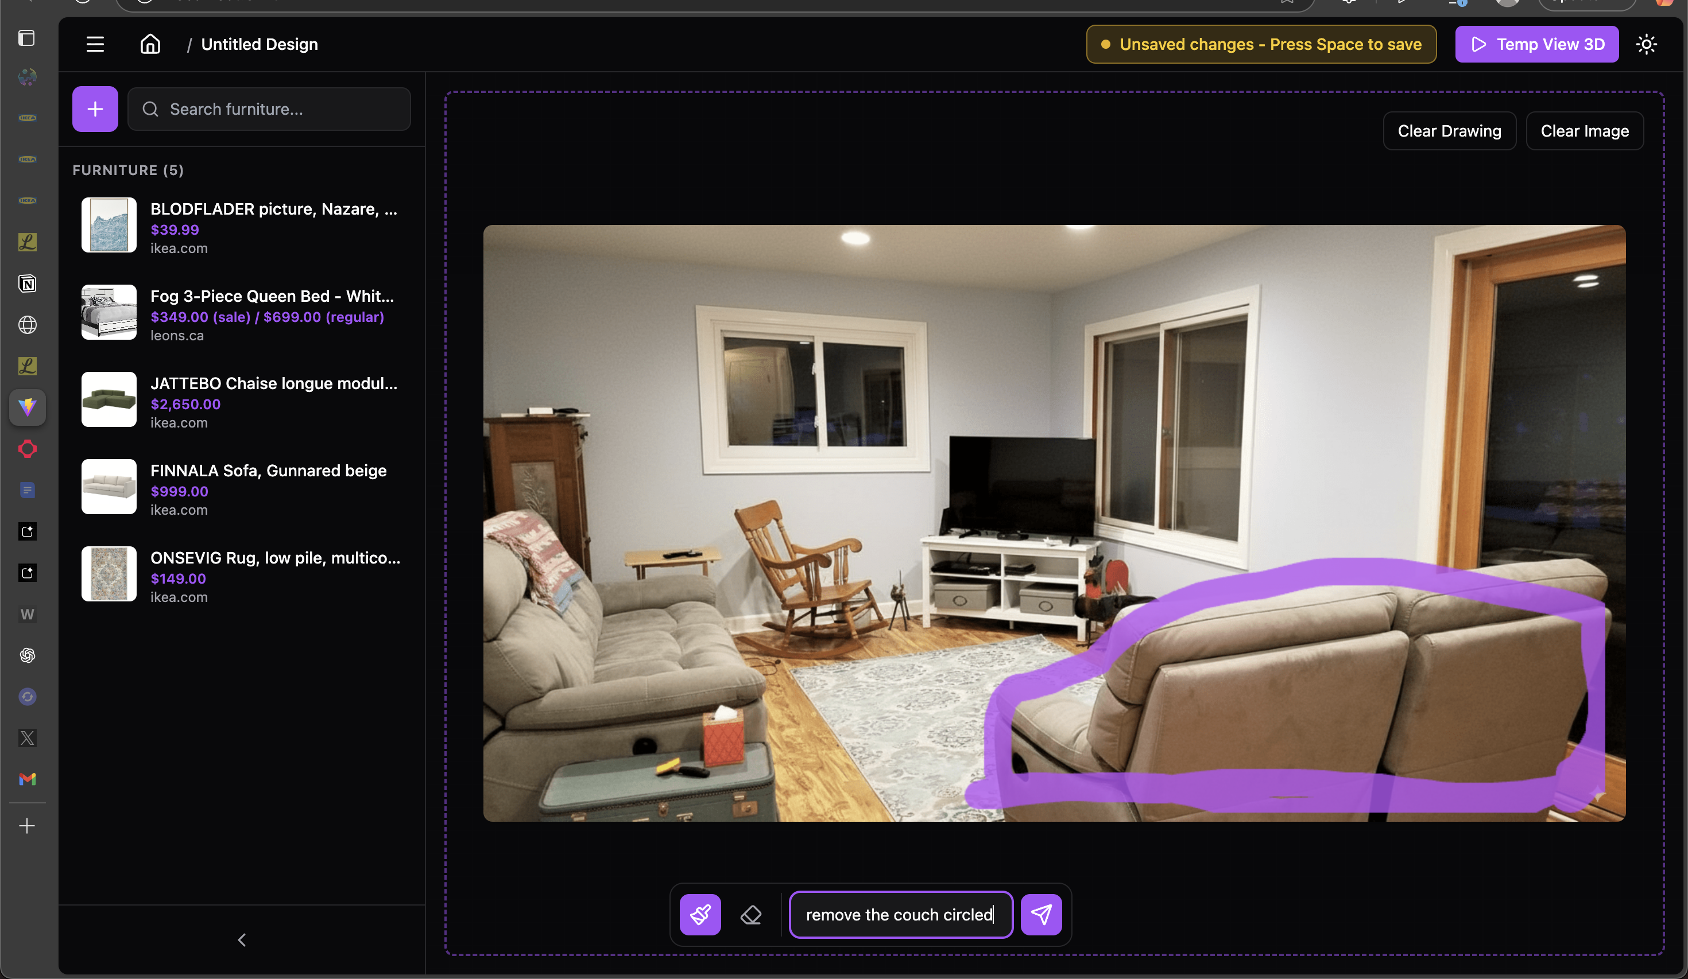Select the BLODFLADER picture item
Screen dimensions: 1688x979
(273, 209)
